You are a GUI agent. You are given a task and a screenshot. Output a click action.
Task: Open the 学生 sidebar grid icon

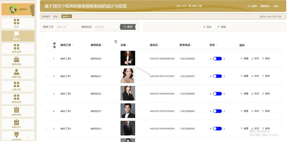point(17,21)
